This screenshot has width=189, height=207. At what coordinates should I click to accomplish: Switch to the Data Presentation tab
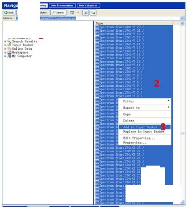point(62,6)
